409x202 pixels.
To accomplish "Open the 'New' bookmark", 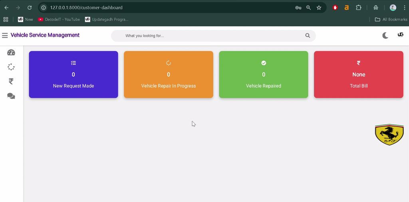I will pos(25,19).
